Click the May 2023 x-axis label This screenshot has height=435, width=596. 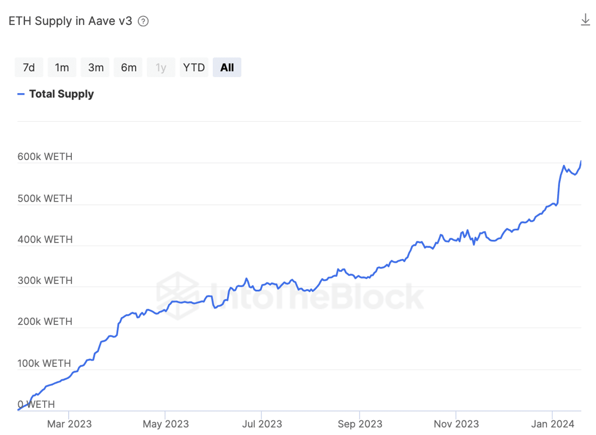165,424
